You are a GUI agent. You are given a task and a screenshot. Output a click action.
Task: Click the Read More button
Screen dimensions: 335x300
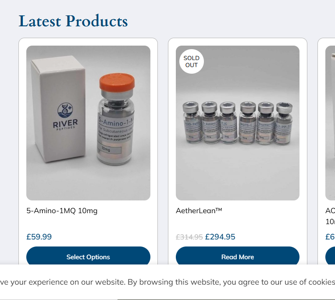[238, 257]
